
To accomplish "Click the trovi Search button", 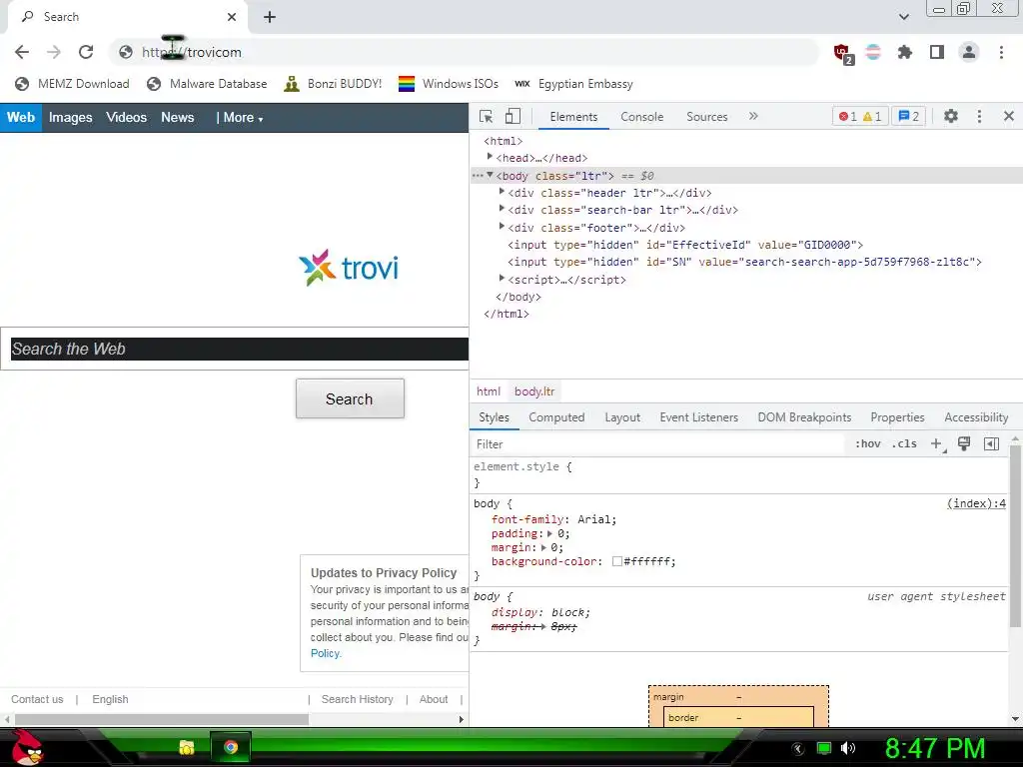I will click(x=350, y=398).
